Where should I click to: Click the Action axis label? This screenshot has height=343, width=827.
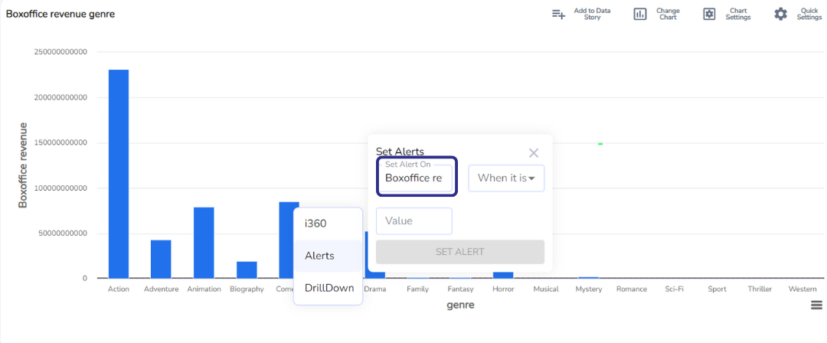(119, 289)
